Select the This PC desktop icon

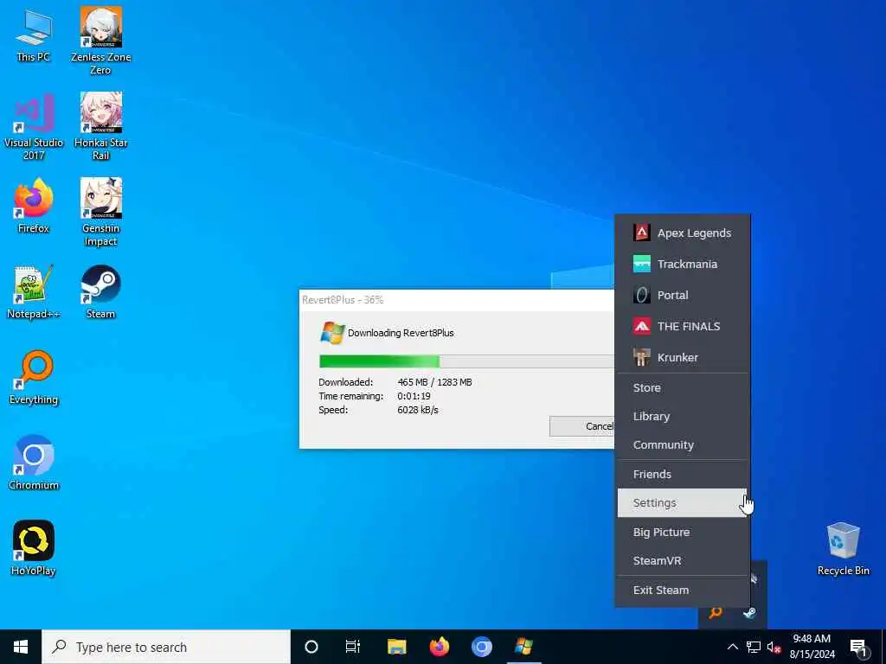coord(34,35)
